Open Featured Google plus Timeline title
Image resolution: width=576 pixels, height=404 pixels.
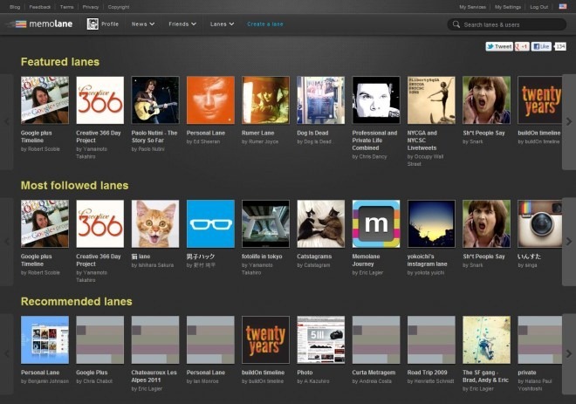(36, 137)
